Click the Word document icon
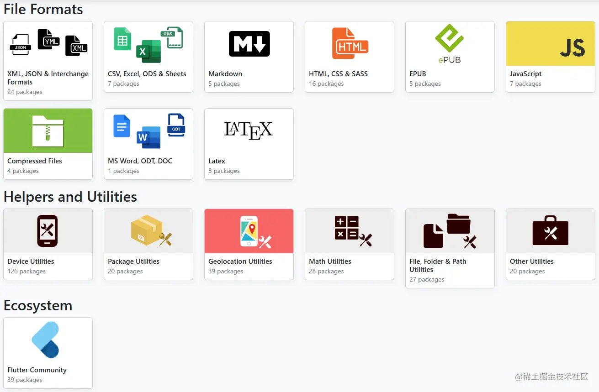The width and height of the screenshot is (599, 392). pyautogui.click(x=148, y=138)
